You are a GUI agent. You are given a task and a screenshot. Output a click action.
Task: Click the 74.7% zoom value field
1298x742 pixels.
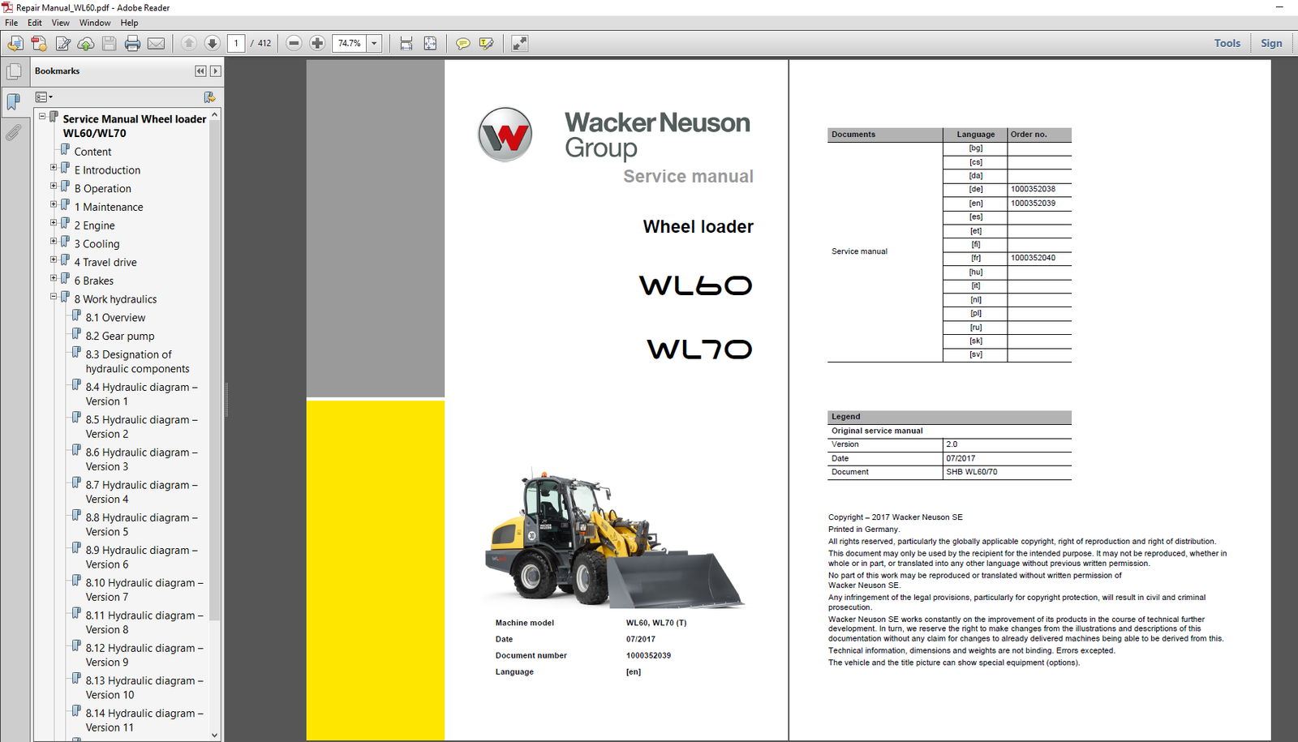tap(350, 43)
